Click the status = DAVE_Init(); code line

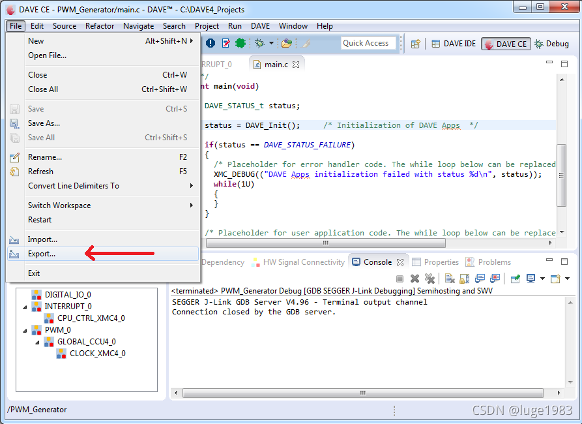tap(252, 125)
